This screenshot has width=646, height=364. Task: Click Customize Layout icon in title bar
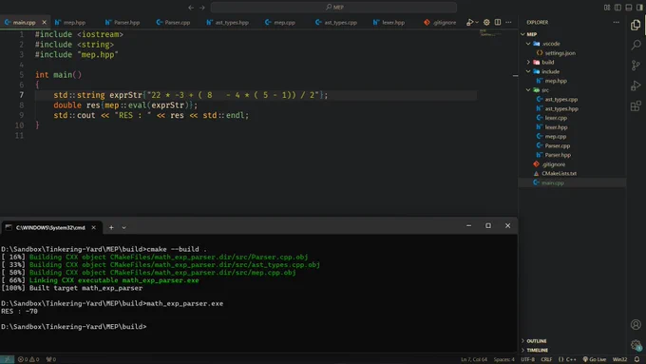click(x=607, y=8)
